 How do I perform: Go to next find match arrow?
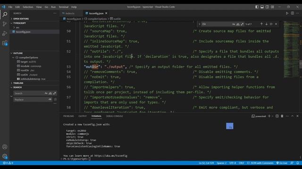click(266, 24)
